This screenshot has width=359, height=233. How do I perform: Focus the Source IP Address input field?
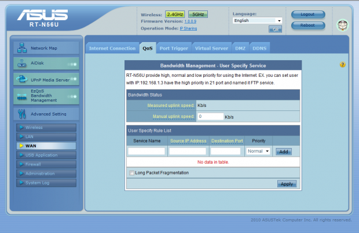click(x=188, y=151)
